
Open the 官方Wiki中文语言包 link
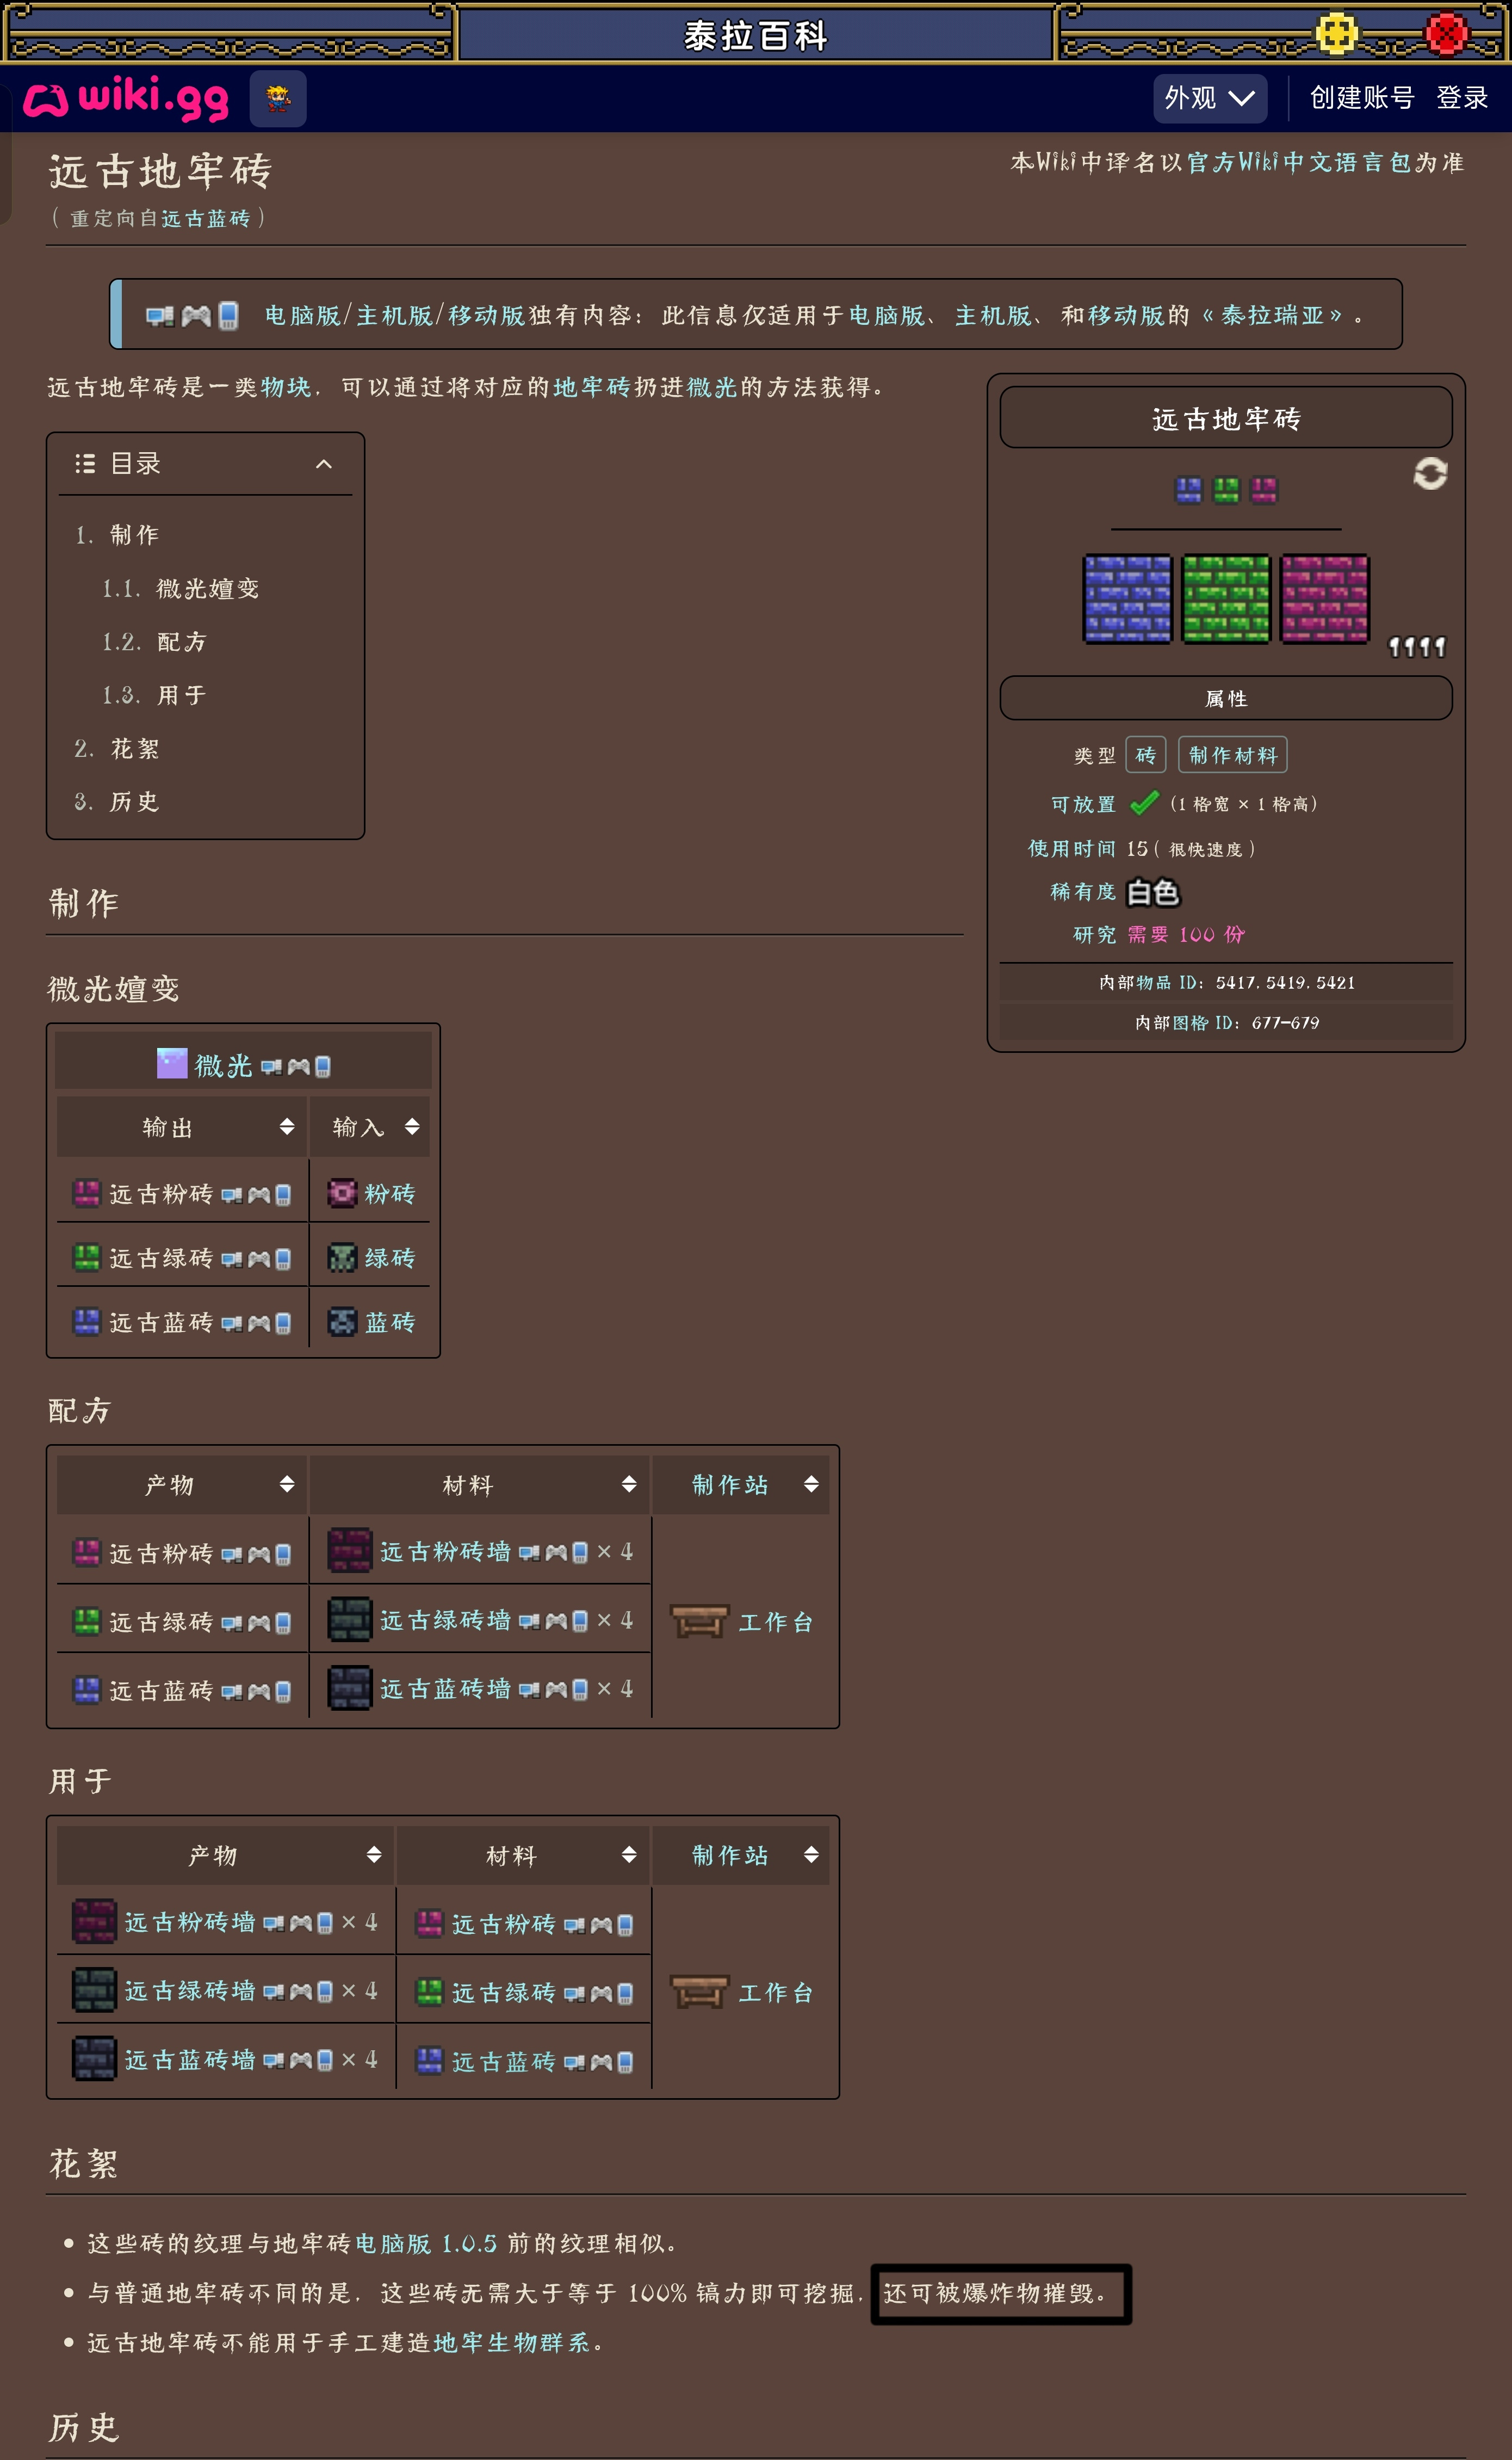tap(1299, 162)
